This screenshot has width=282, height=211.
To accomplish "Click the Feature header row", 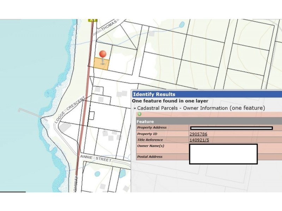I will (209, 121).
